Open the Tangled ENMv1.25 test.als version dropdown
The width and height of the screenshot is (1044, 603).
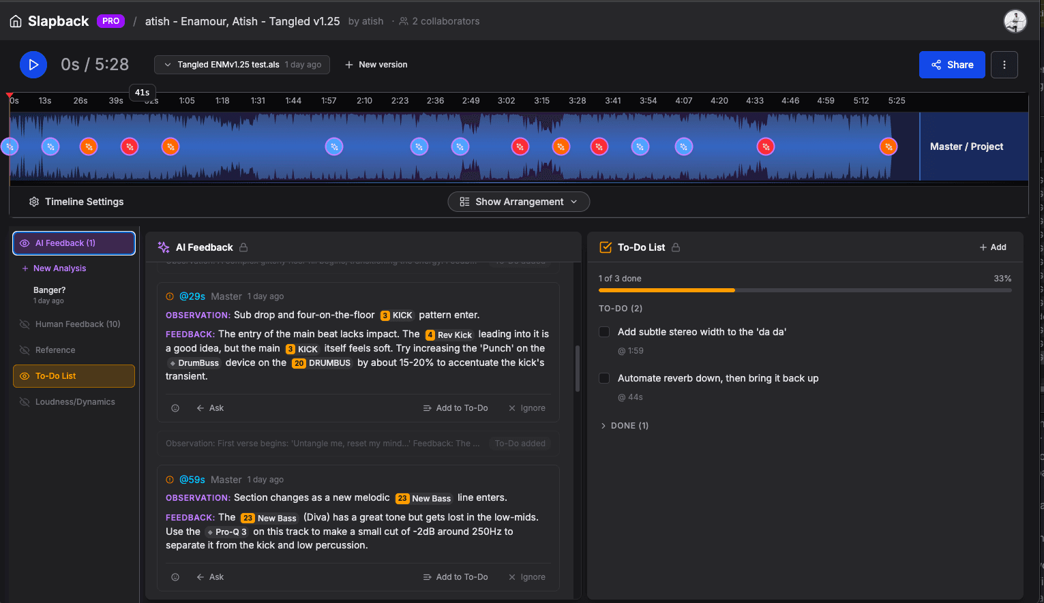coord(242,64)
